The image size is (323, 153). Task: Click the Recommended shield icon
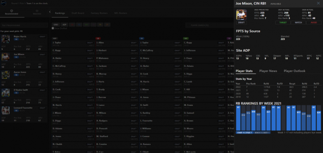click(x=12, y=11)
